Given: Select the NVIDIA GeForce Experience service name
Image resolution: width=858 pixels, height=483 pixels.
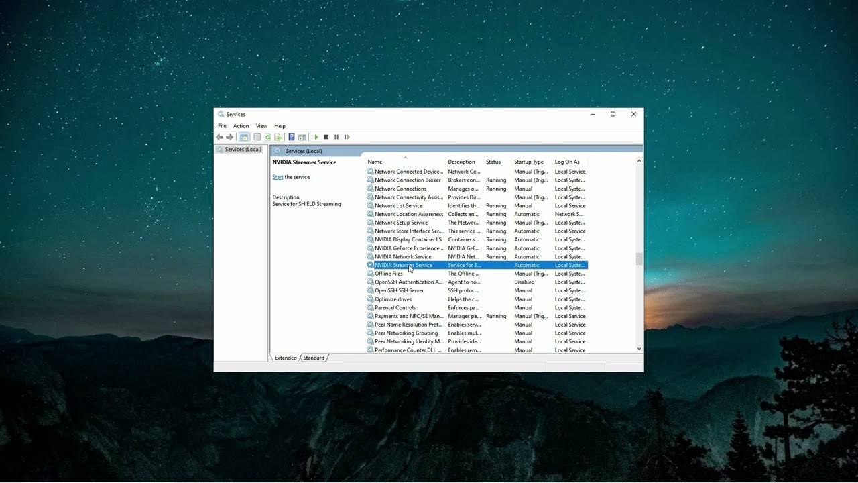Looking at the screenshot, I should [x=410, y=248].
